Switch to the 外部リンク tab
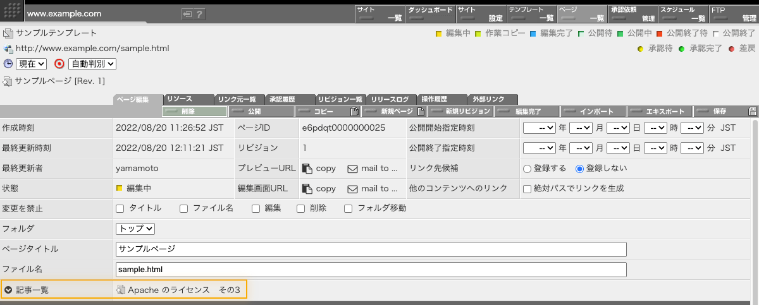 493,99
